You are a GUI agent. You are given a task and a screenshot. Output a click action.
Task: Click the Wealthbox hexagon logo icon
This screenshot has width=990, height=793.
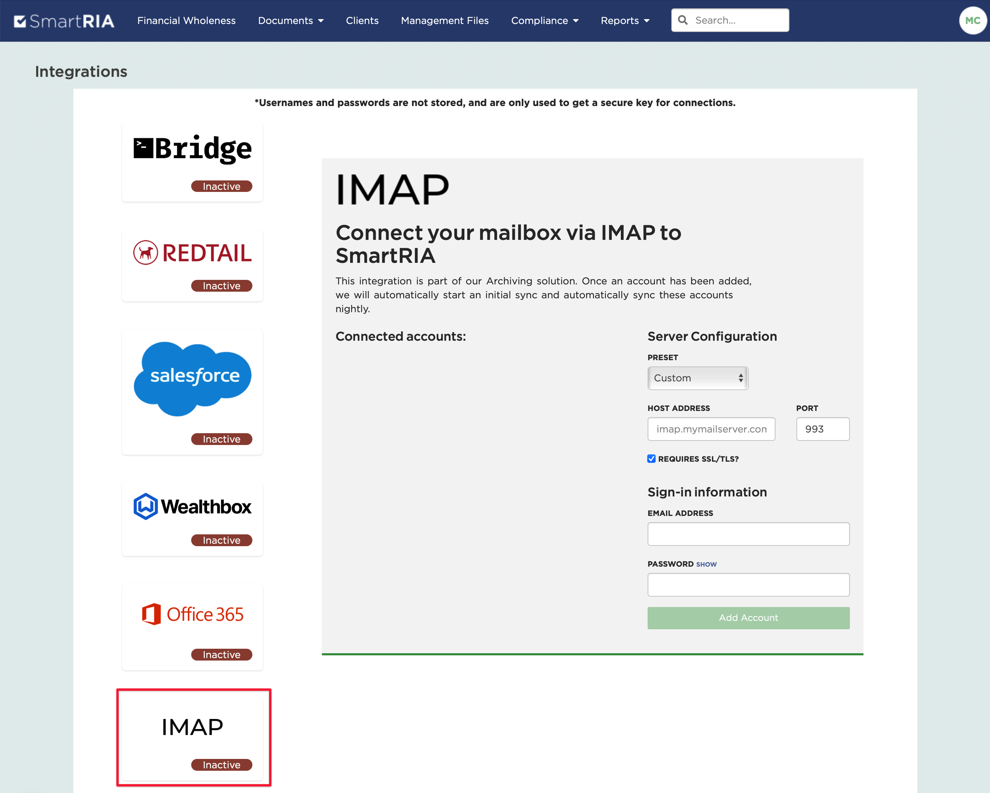point(146,507)
